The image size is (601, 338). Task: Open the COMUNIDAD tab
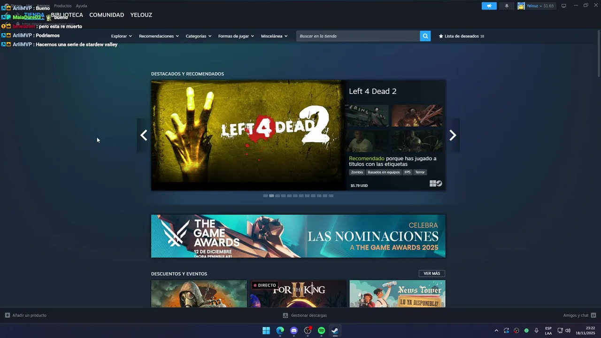107,15
